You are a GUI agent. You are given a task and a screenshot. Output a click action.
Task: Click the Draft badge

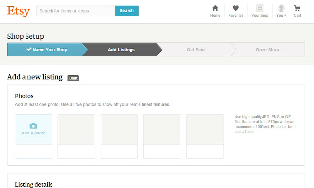73,78
